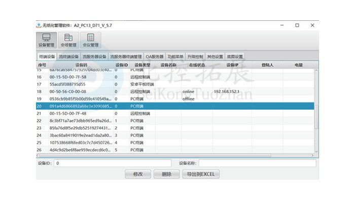This screenshot has height=200, width=355.
Task: Open the 其他设置 tab
Action: click(x=215, y=57)
